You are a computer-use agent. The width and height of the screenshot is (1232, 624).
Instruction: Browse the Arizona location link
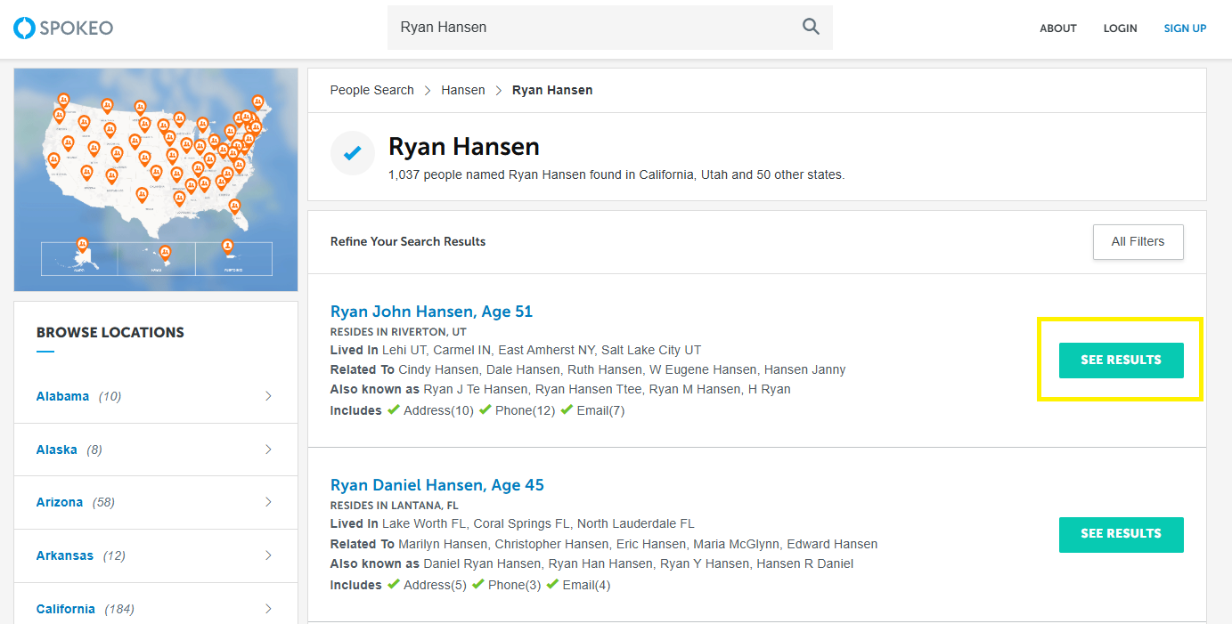point(60,502)
